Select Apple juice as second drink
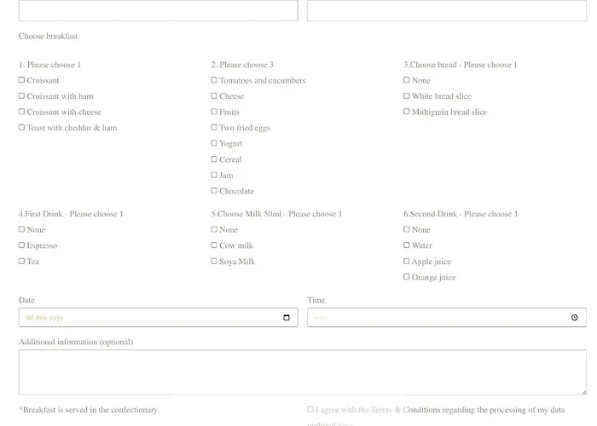This screenshot has height=426, width=597. 407,262
